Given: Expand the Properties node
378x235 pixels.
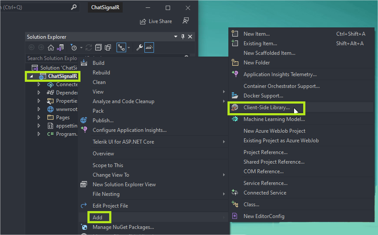Looking at the screenshot, I should [39, 101].
